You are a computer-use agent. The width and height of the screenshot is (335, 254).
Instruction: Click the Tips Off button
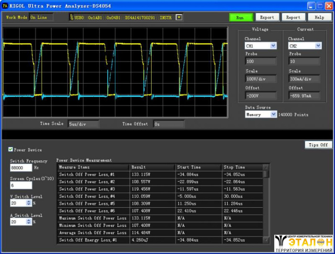tap(318, 145)
